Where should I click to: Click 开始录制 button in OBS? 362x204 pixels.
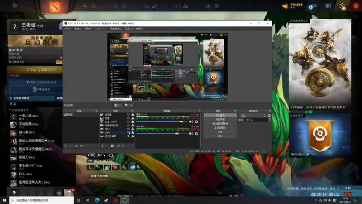pyautogui.click(x=220, y=119)
